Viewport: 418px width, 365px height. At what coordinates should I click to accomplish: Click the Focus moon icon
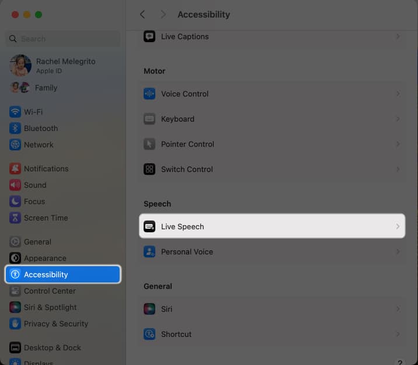(x=15, y=201)
